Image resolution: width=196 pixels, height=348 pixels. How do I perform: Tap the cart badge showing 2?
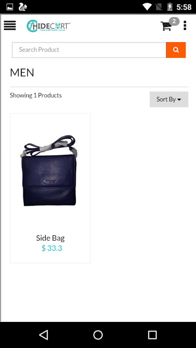[x=174, y=21]
